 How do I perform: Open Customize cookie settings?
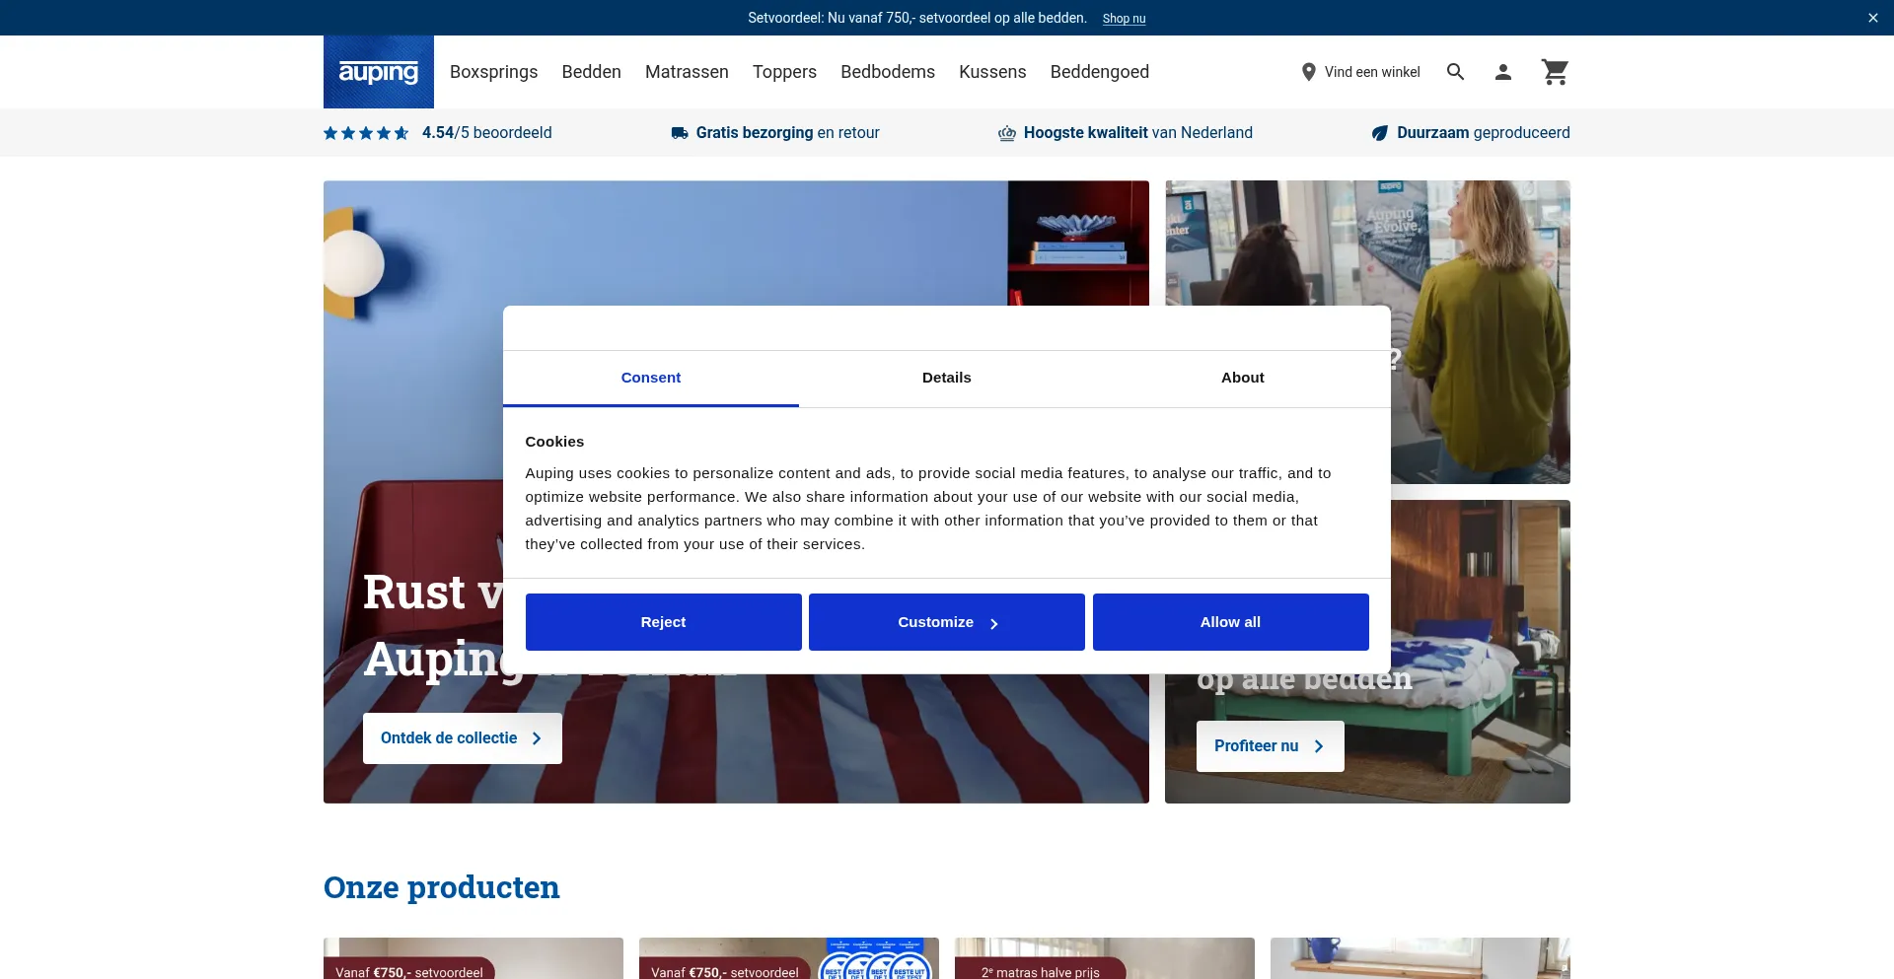[x=947, y=622]
